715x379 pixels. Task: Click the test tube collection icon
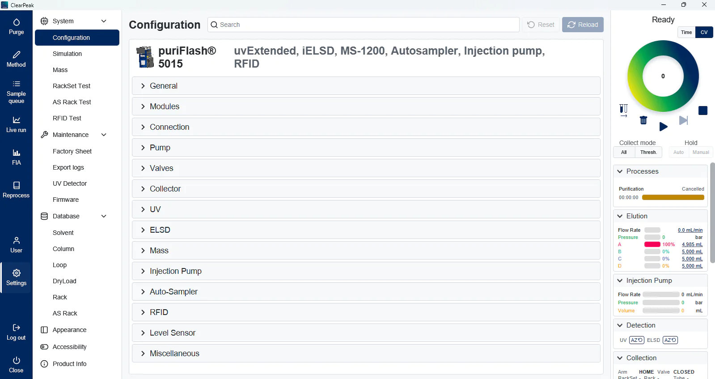[624, 111]
